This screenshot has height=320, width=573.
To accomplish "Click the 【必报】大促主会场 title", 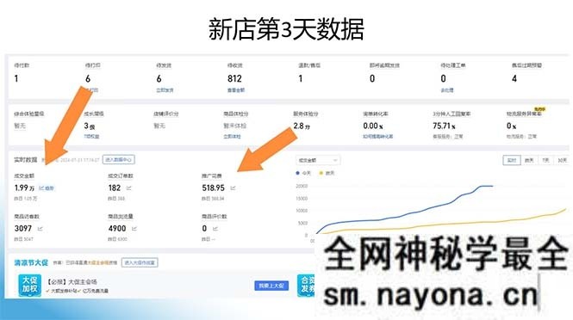I will pos(72,281).
